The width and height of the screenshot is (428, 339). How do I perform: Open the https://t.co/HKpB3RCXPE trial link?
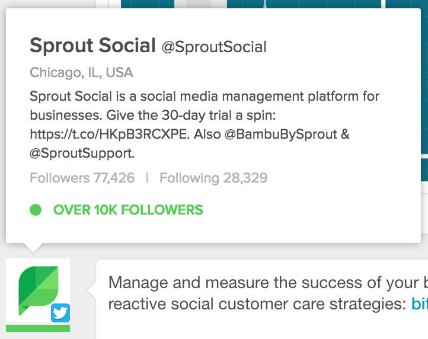(x=109, y=134)
